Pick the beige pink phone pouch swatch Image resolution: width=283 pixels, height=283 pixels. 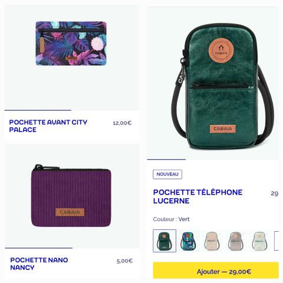point(212,241)
